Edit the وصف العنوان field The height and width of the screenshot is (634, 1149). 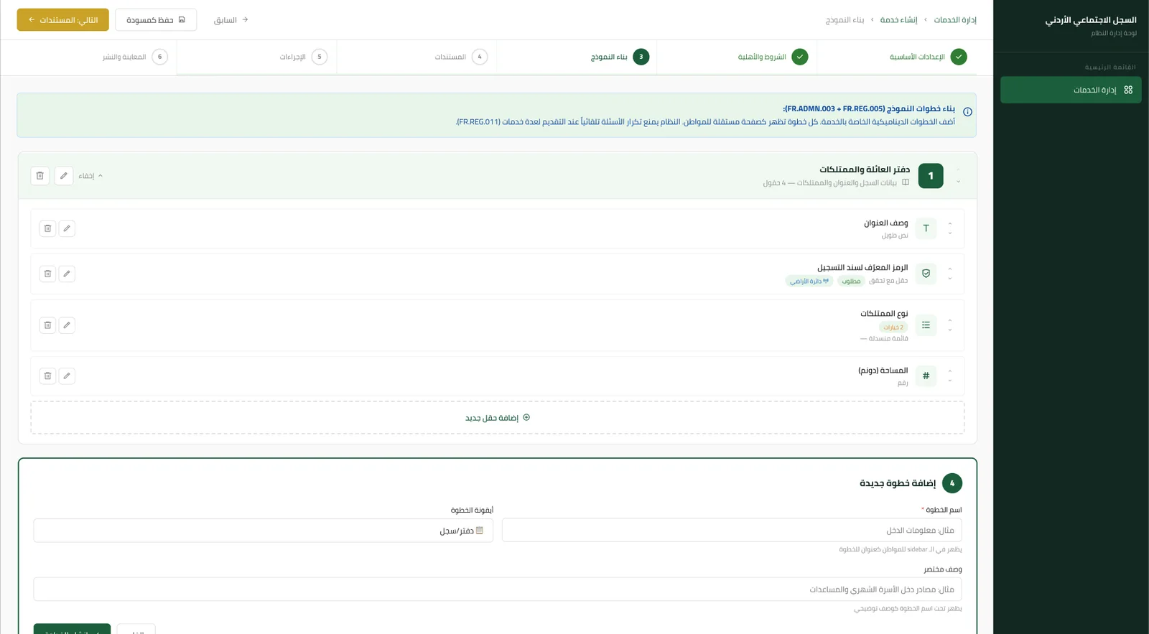(67, 228)
